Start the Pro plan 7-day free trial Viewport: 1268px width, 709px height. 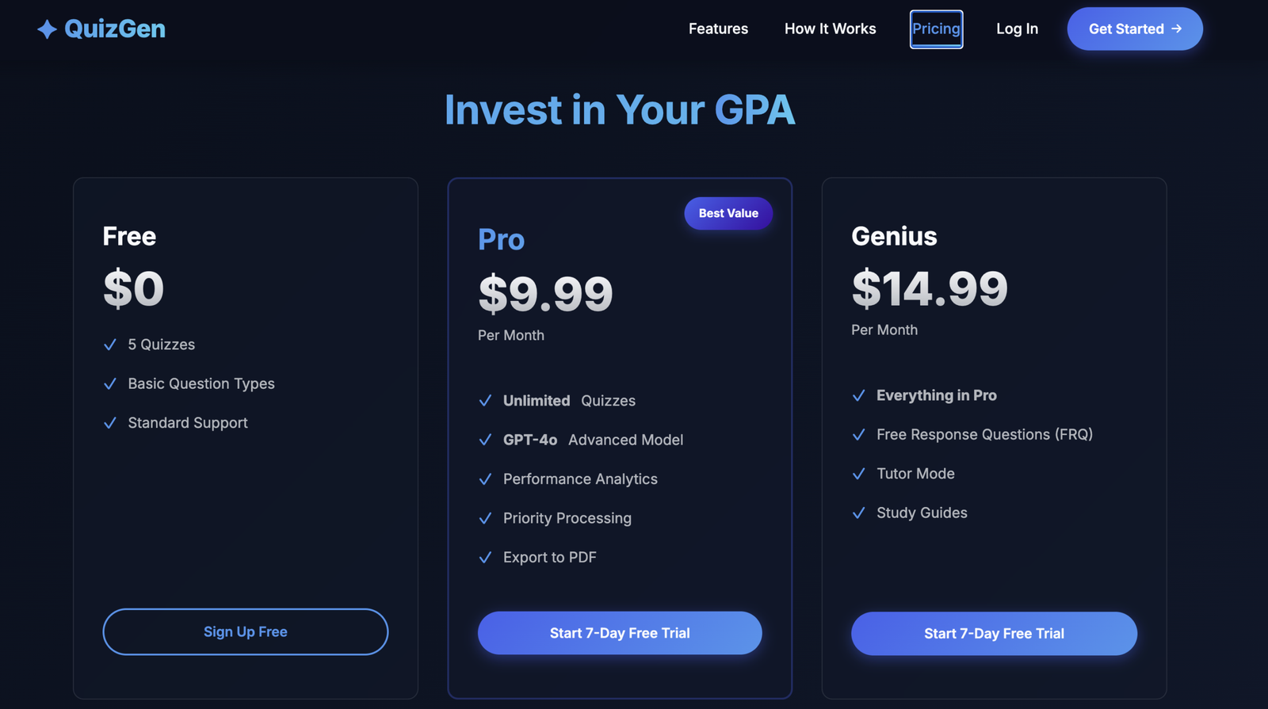pyautogui.click(x=620, y=633)
